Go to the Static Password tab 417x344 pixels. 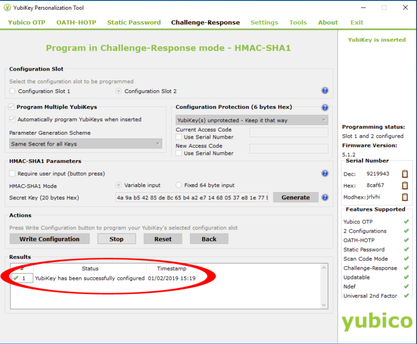click(x=134, y=22)
